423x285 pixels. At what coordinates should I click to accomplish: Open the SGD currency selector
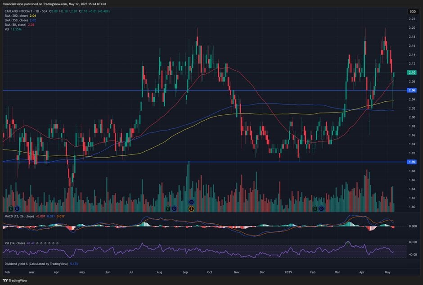412,11
